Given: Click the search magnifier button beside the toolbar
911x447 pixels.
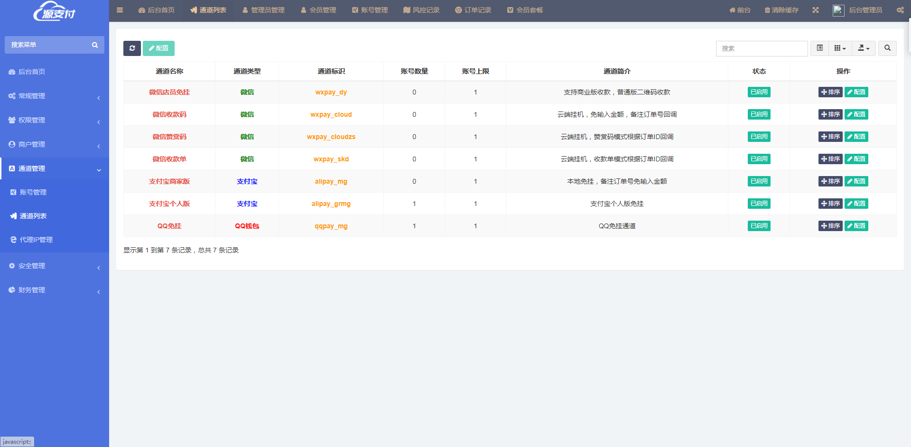Looking at the screenshot, I should [x=887, y=48].
